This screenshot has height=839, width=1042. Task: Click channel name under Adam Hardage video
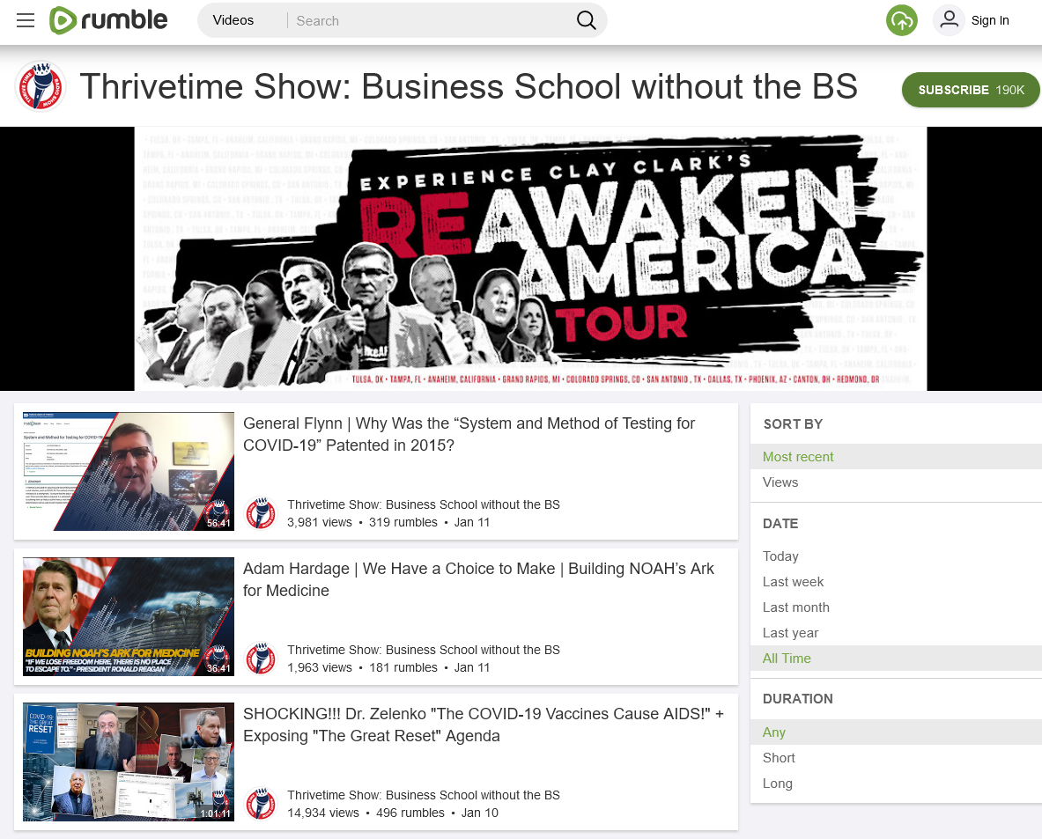click(x=424, y=650)
